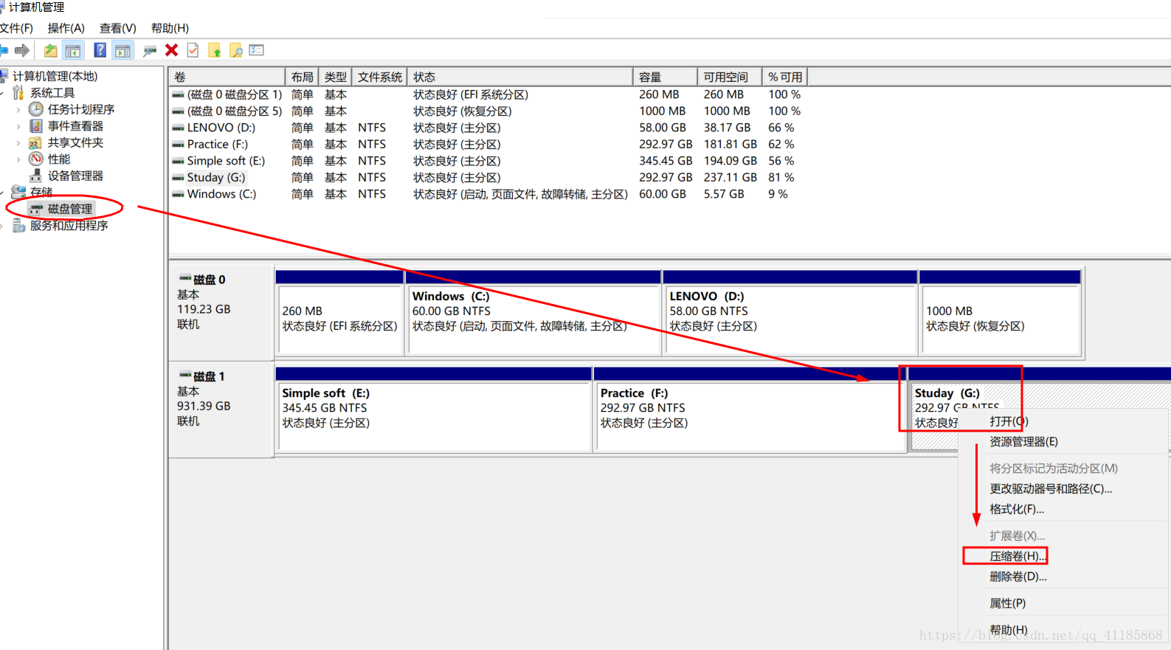
Task: Select 磁盘管理 under 存储
Action: click(70, 209)
